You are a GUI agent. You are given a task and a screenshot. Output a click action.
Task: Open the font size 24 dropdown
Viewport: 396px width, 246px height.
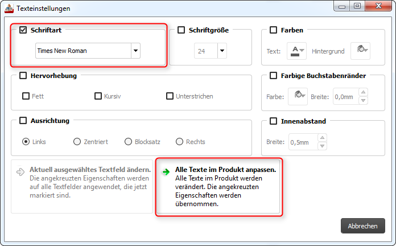point(221,51)
